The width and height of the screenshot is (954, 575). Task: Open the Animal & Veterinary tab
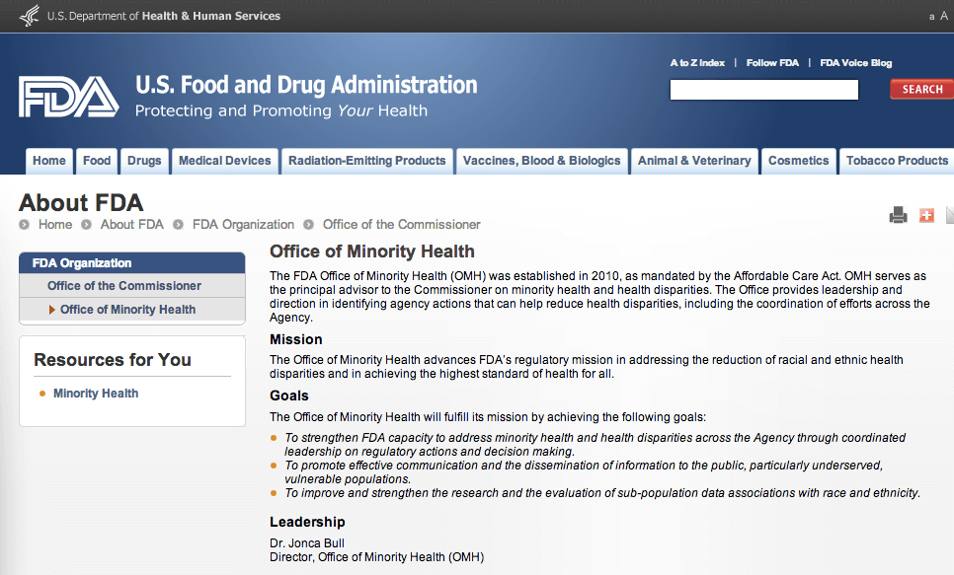click(x=694, y=161)
